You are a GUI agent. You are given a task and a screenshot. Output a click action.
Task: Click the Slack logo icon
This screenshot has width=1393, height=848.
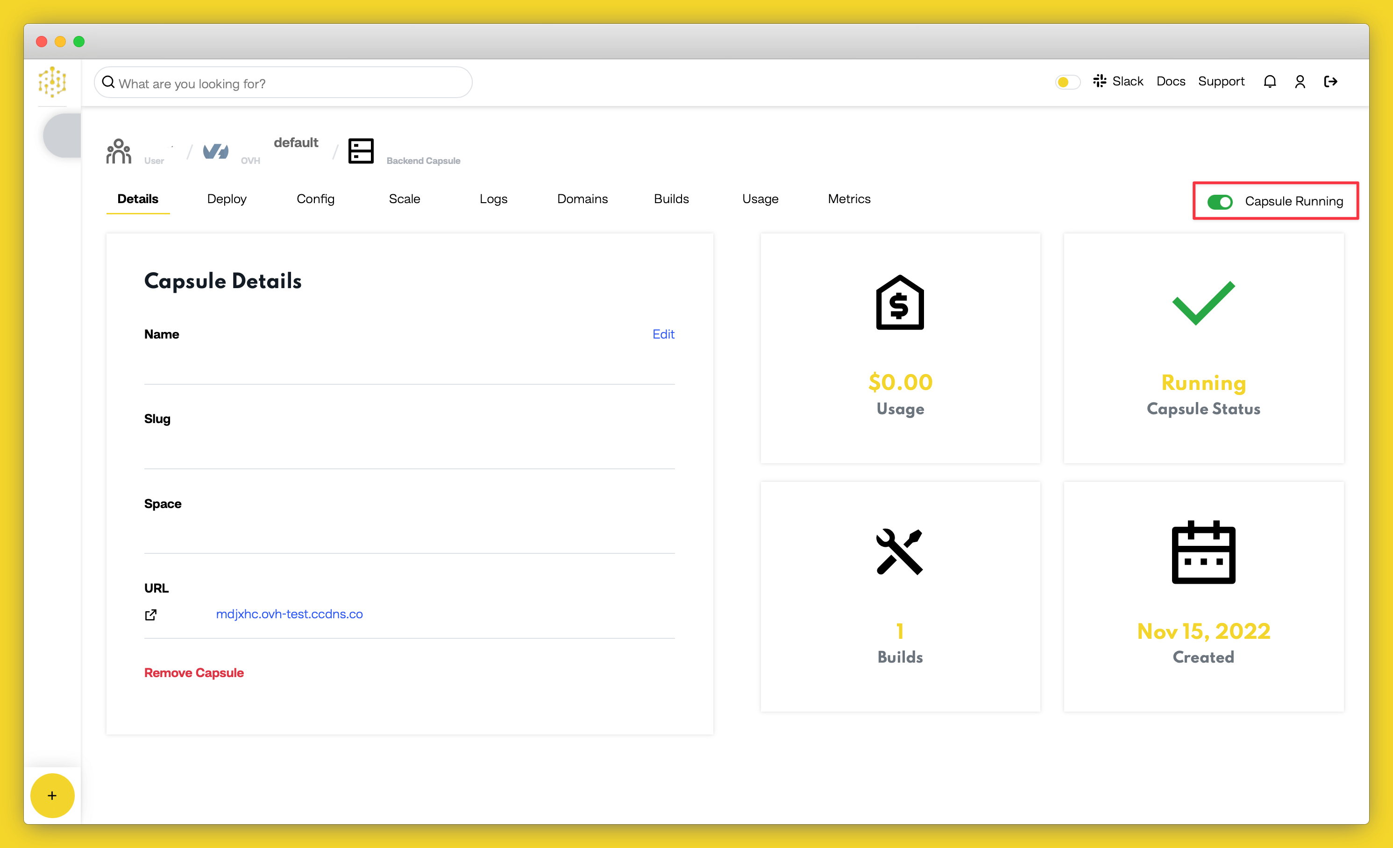point(1099,81)
